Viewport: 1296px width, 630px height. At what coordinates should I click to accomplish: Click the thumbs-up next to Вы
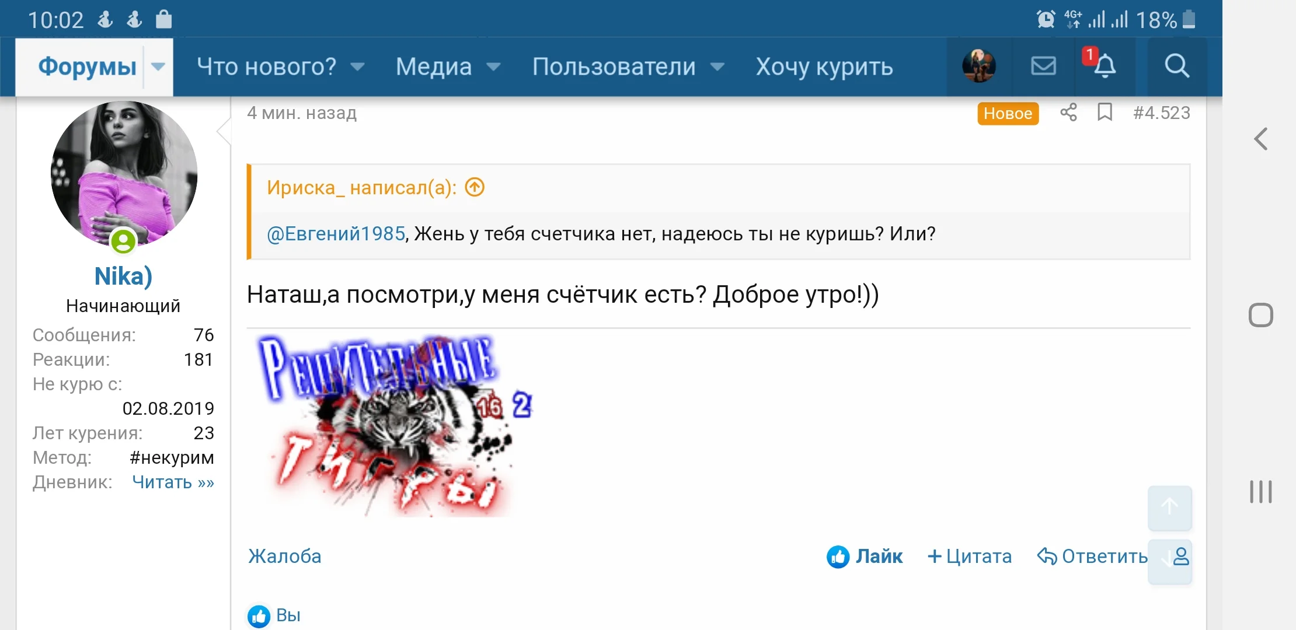[x=259, y=614]
